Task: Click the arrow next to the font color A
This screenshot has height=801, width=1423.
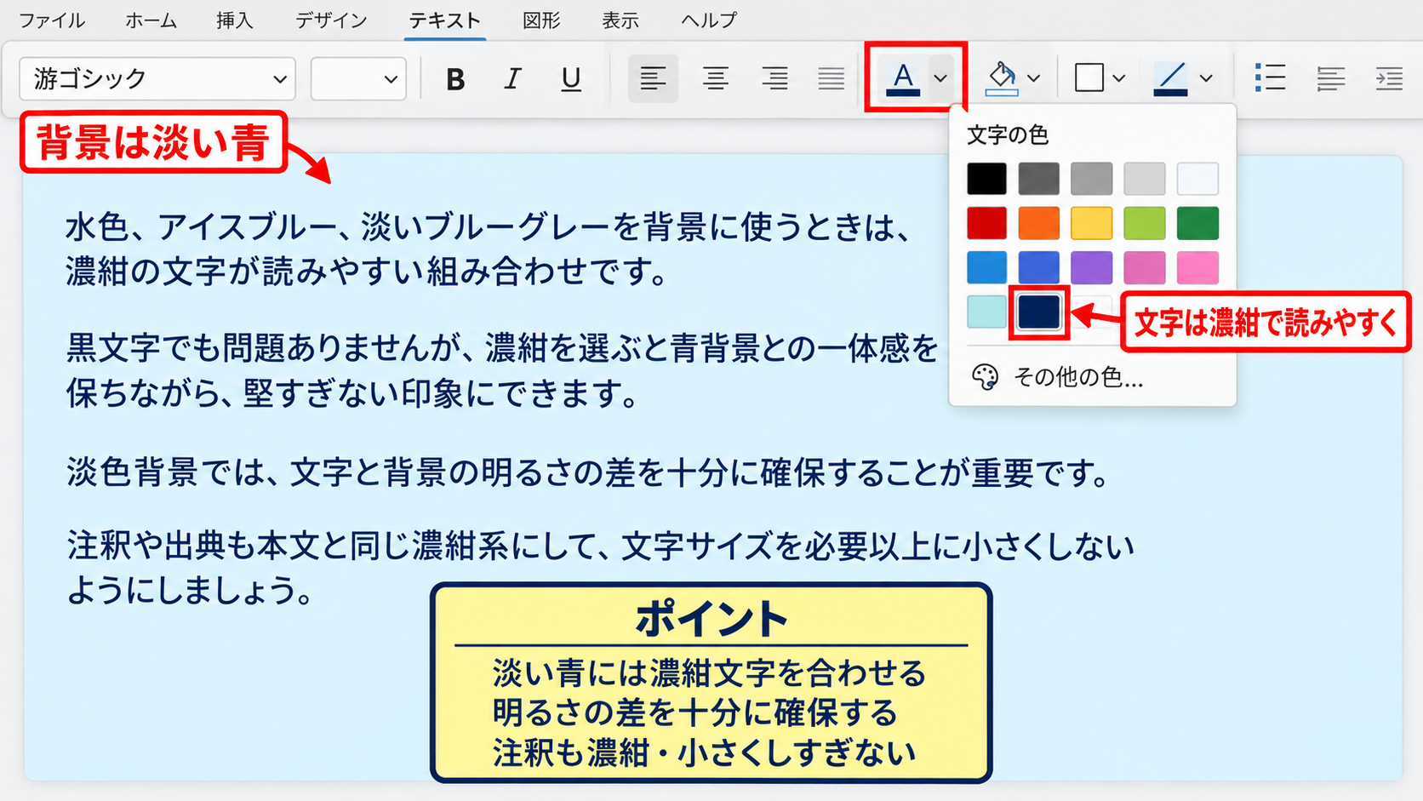Action: (x=940, y=78)
